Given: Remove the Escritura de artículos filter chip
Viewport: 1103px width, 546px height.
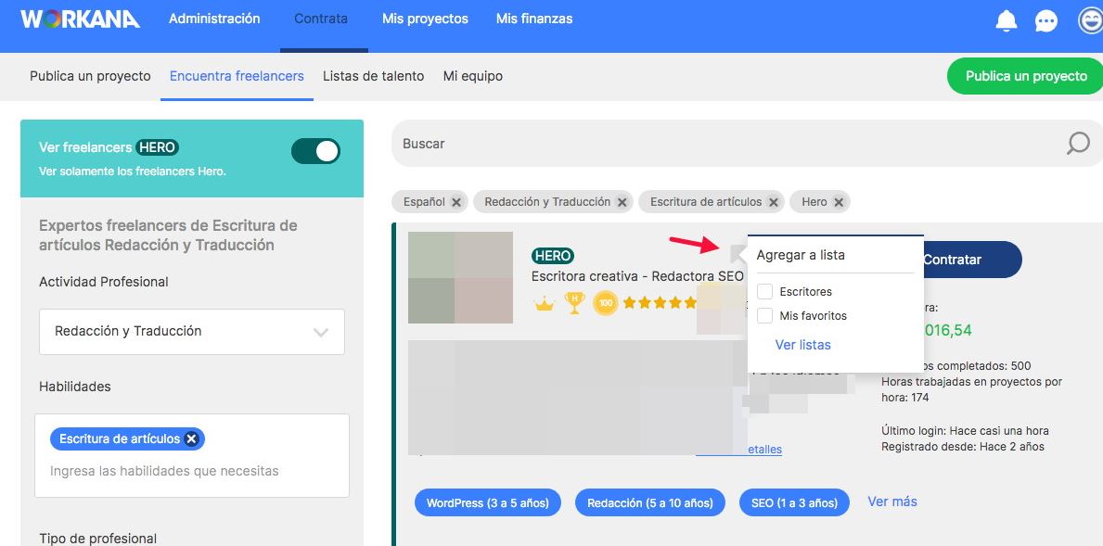Looking at the screenshot, I should [773, 202].
